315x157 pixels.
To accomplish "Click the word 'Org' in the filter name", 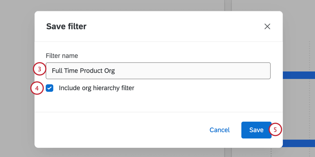I will click(x=109, y=71).
